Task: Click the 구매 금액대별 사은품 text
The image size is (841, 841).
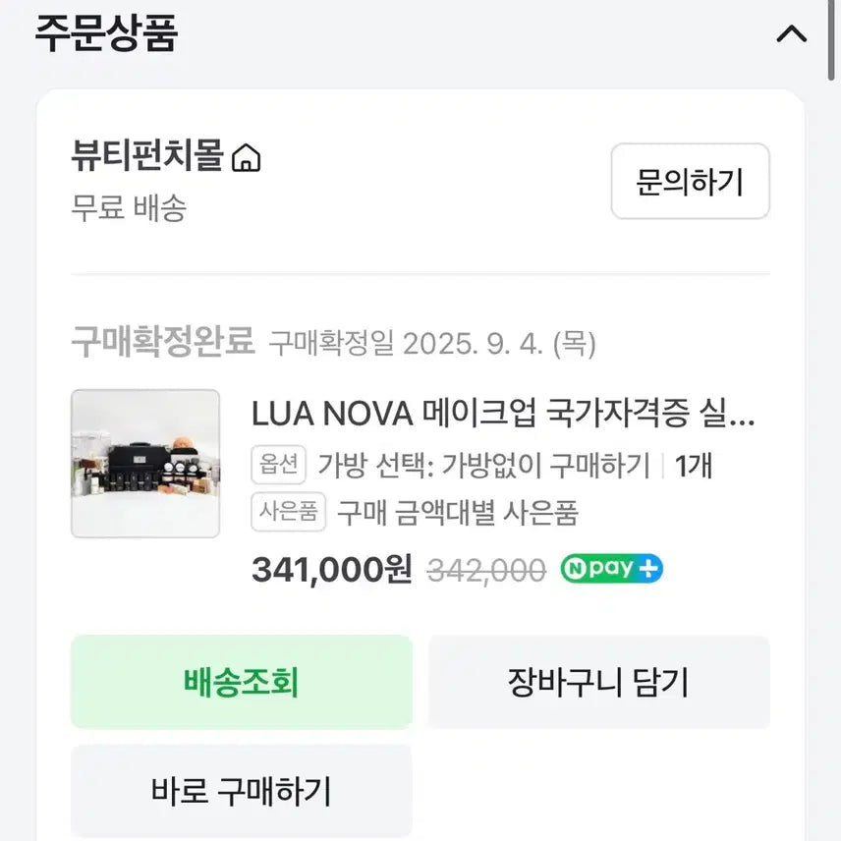Action: [x=457, y=512]
